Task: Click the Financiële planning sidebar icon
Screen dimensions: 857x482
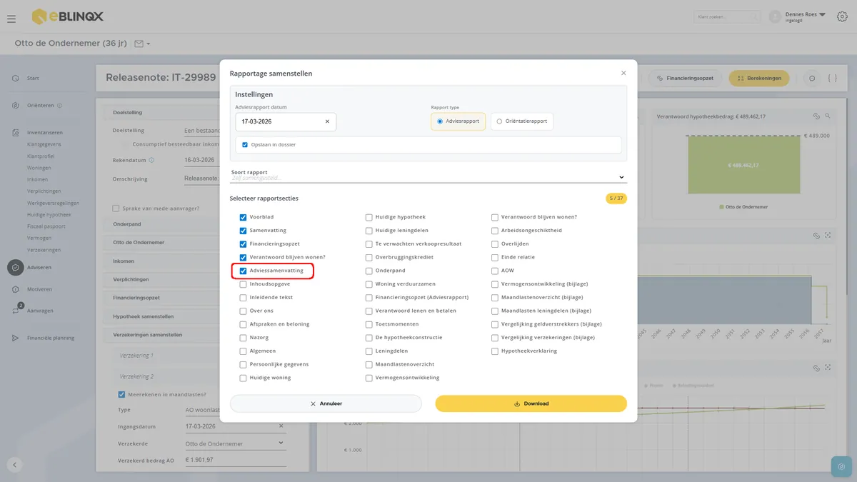Action: [15, 338]
